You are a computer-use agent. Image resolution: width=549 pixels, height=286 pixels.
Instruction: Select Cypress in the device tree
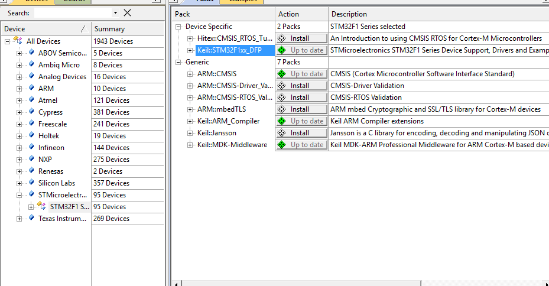coord(50,112)
